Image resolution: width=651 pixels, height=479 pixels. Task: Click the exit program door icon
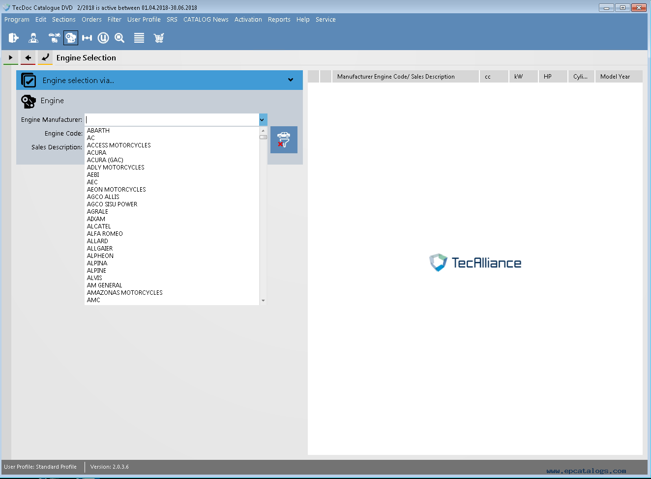click(x=13, y=38)
